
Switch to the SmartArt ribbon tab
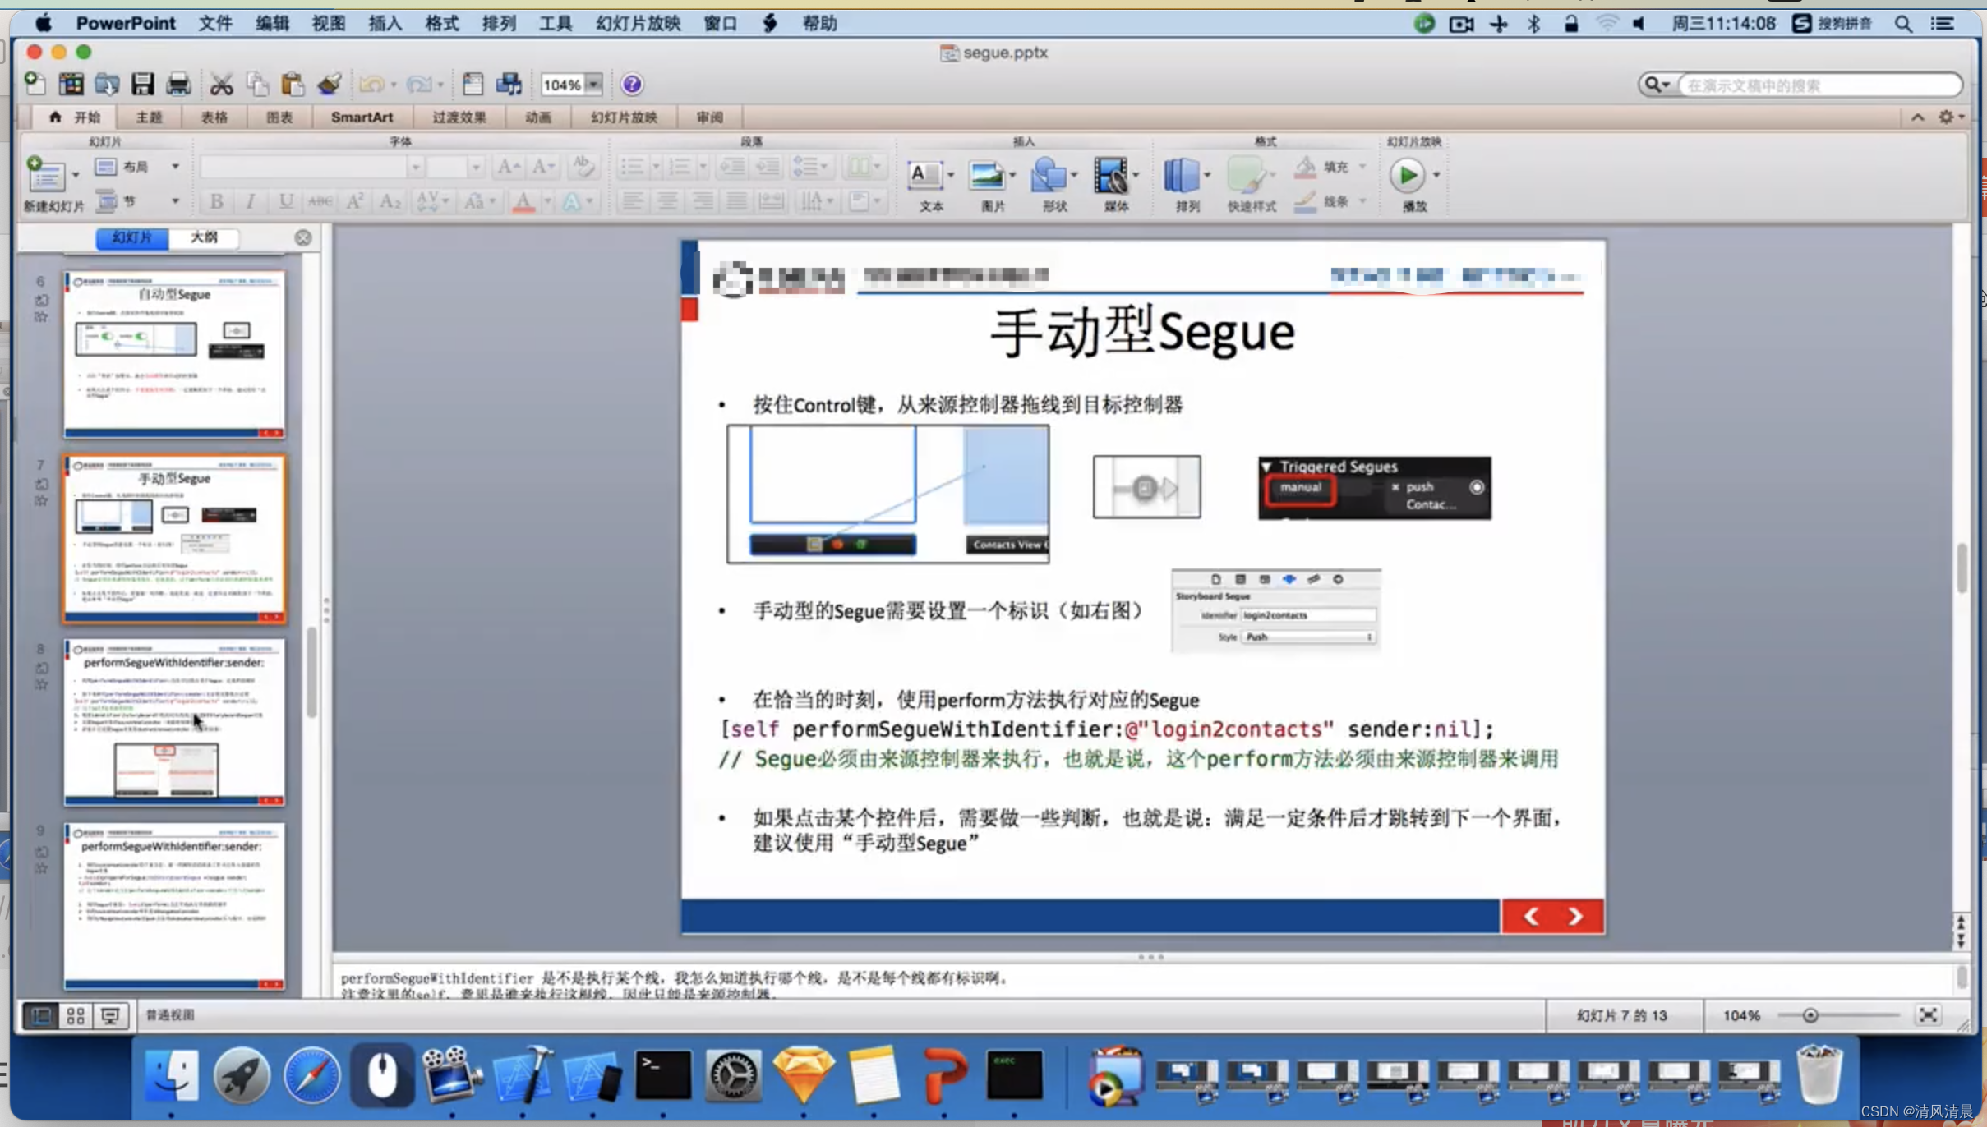point(362,117)
